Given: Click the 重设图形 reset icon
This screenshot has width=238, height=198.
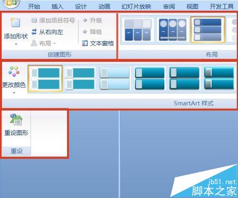Looking at the screenshot, I should [x=16, y=120].
